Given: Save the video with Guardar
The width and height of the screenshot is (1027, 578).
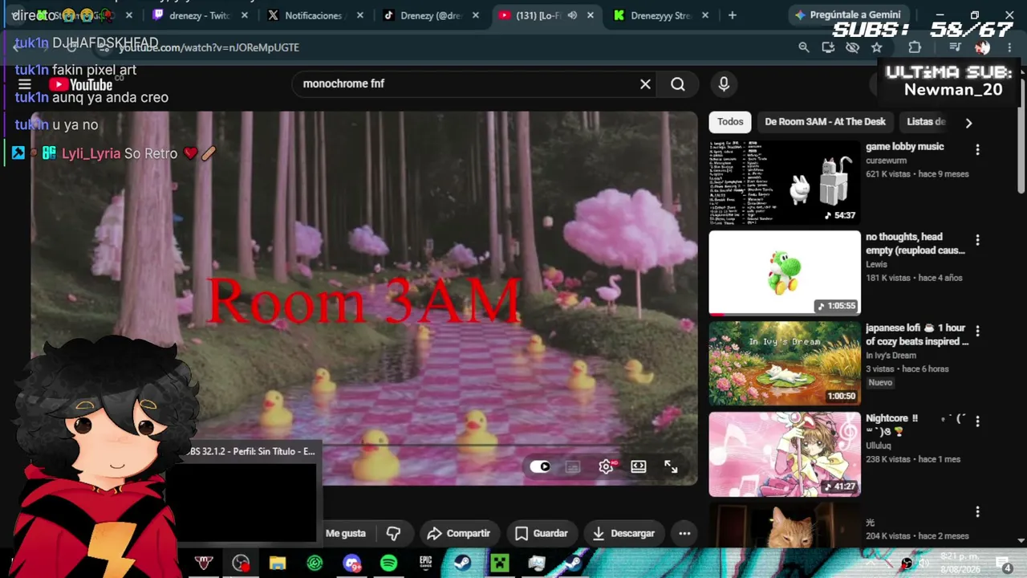Looking at the screenshot, I should (x=541, y=533).
